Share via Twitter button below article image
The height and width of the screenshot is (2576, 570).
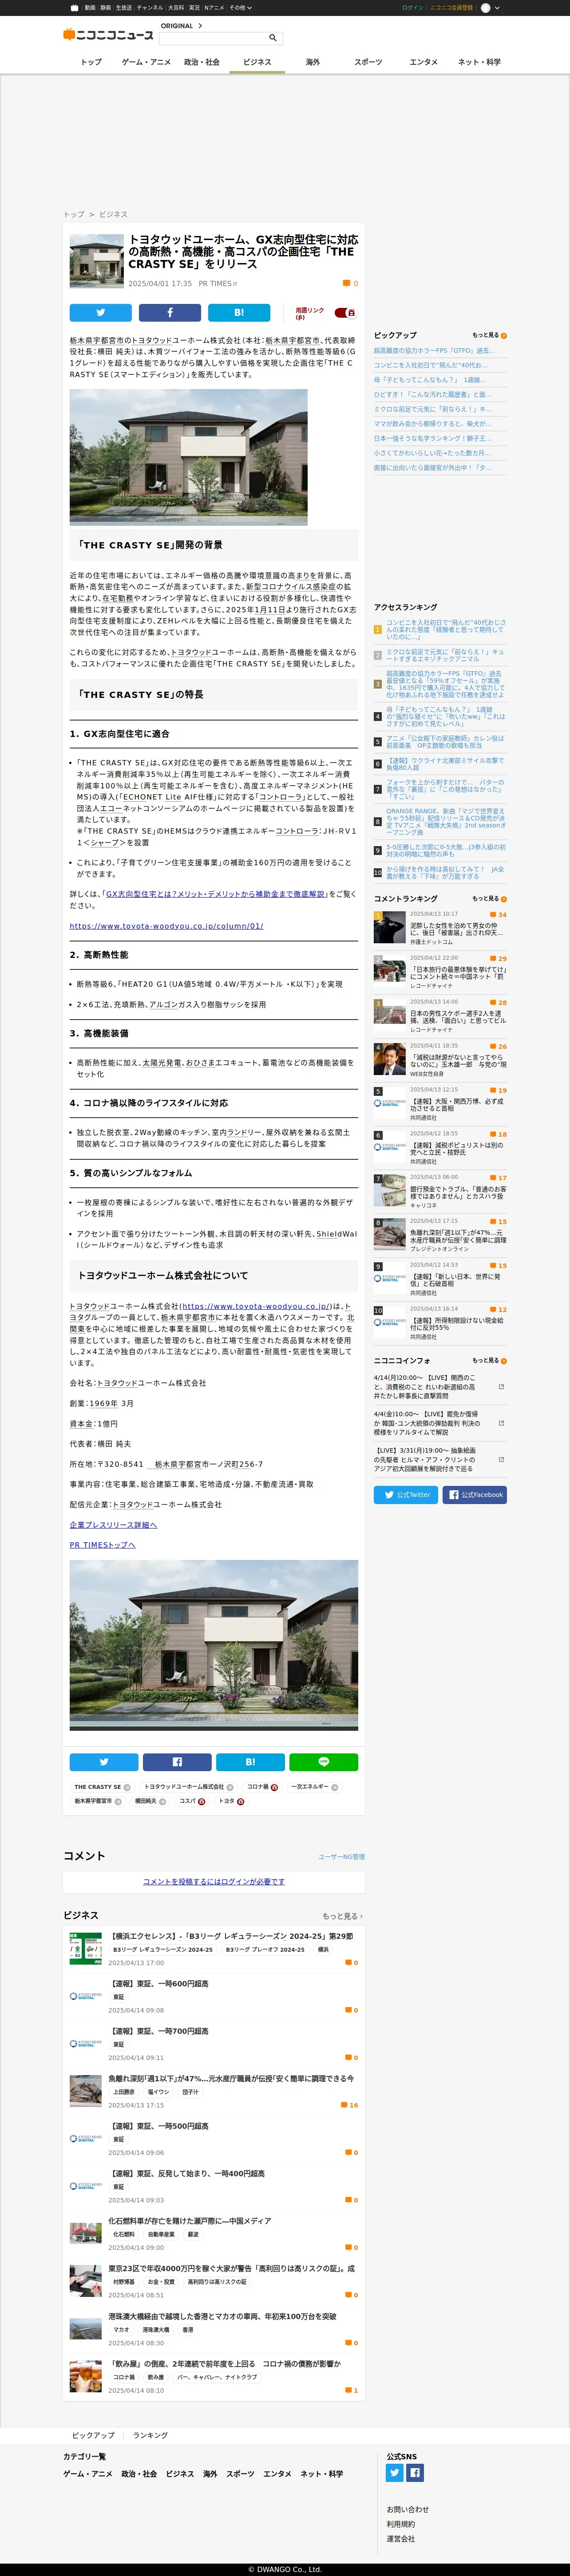click(104, 1761)
